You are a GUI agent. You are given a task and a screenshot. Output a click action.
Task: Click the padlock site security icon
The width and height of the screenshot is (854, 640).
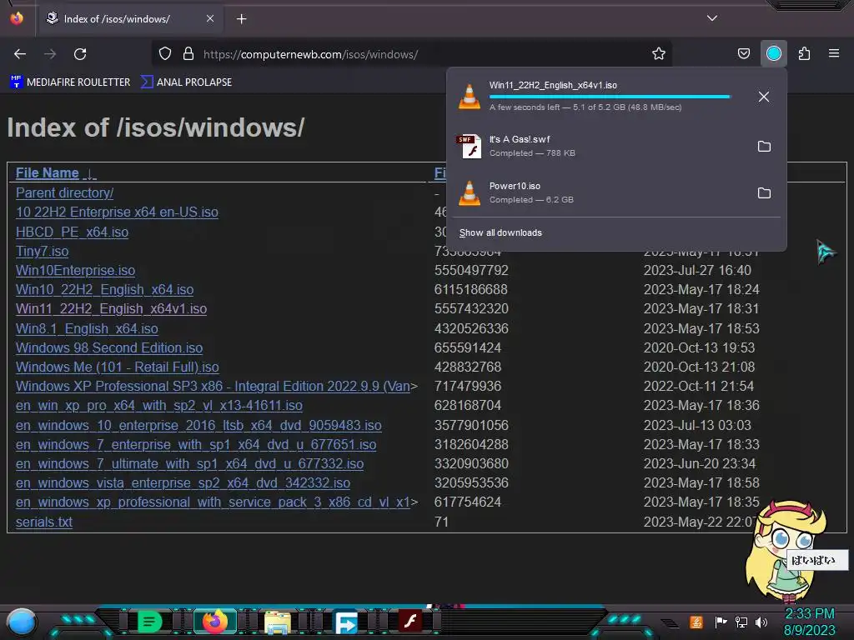[x=188, y=53]
